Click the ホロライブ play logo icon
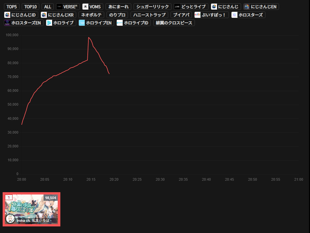The image size is (310, 233). click(x=49, y=23)
